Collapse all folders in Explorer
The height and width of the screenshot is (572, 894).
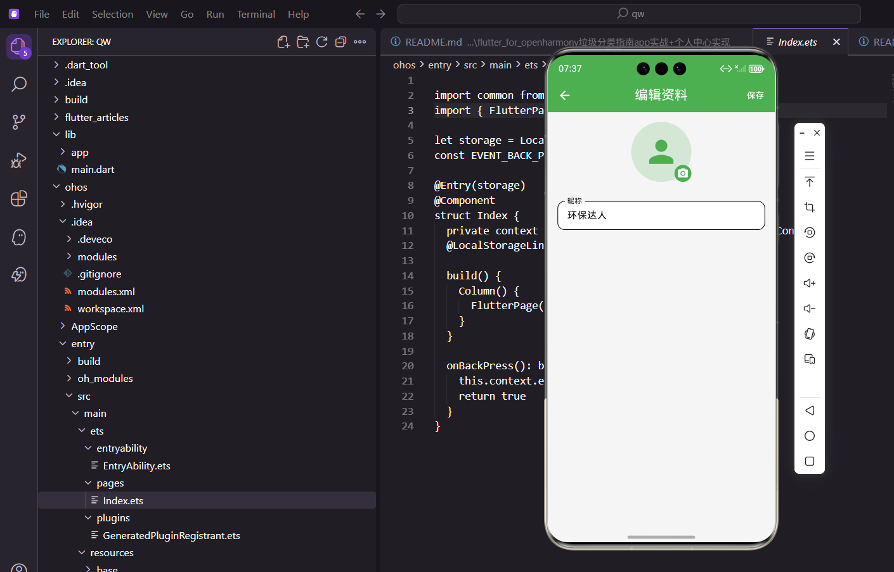pos(340,42)
